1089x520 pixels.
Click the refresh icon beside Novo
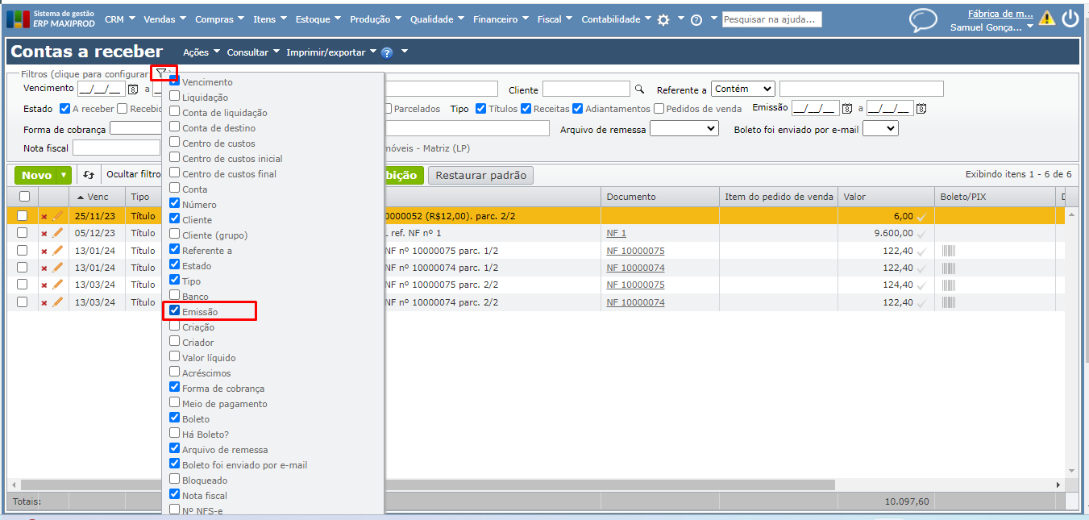point(89,175)
